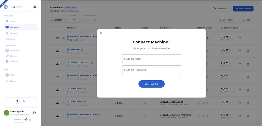Click benchmark utility icon in Dell POuW1 row

tap(198, 103)
